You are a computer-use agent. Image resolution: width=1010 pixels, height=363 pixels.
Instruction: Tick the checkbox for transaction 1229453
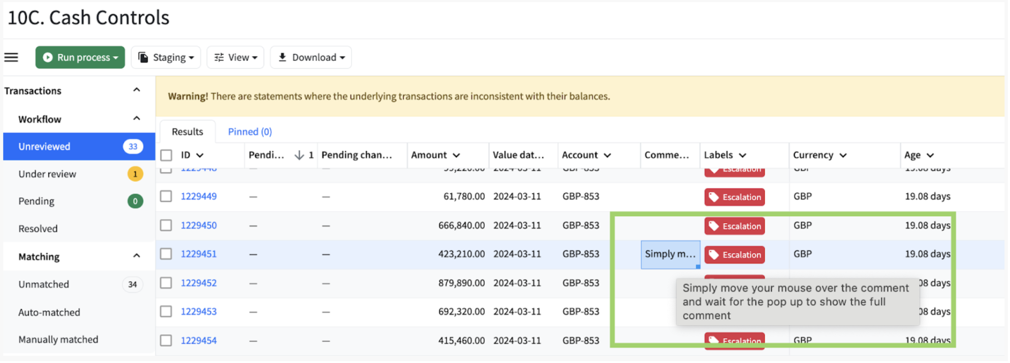pyautogui.click(x=166, y=311)
